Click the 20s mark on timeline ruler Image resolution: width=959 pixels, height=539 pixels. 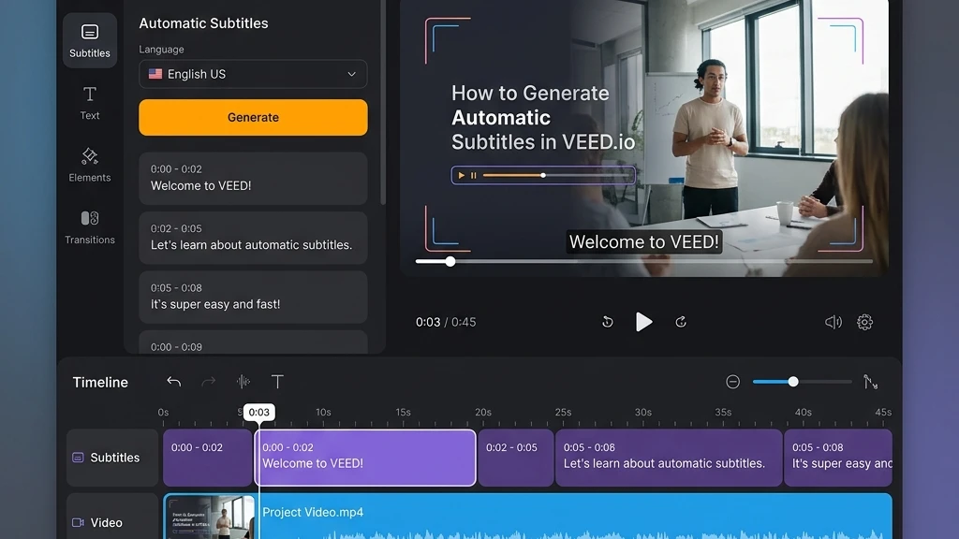tap(483, 413)
